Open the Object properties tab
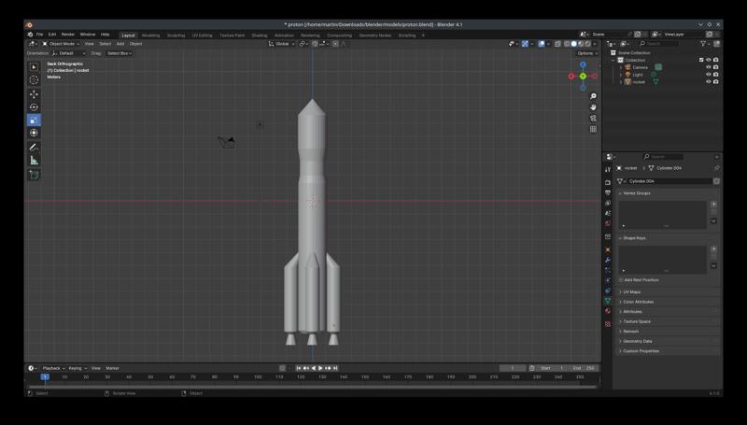 tap(608, 249)
